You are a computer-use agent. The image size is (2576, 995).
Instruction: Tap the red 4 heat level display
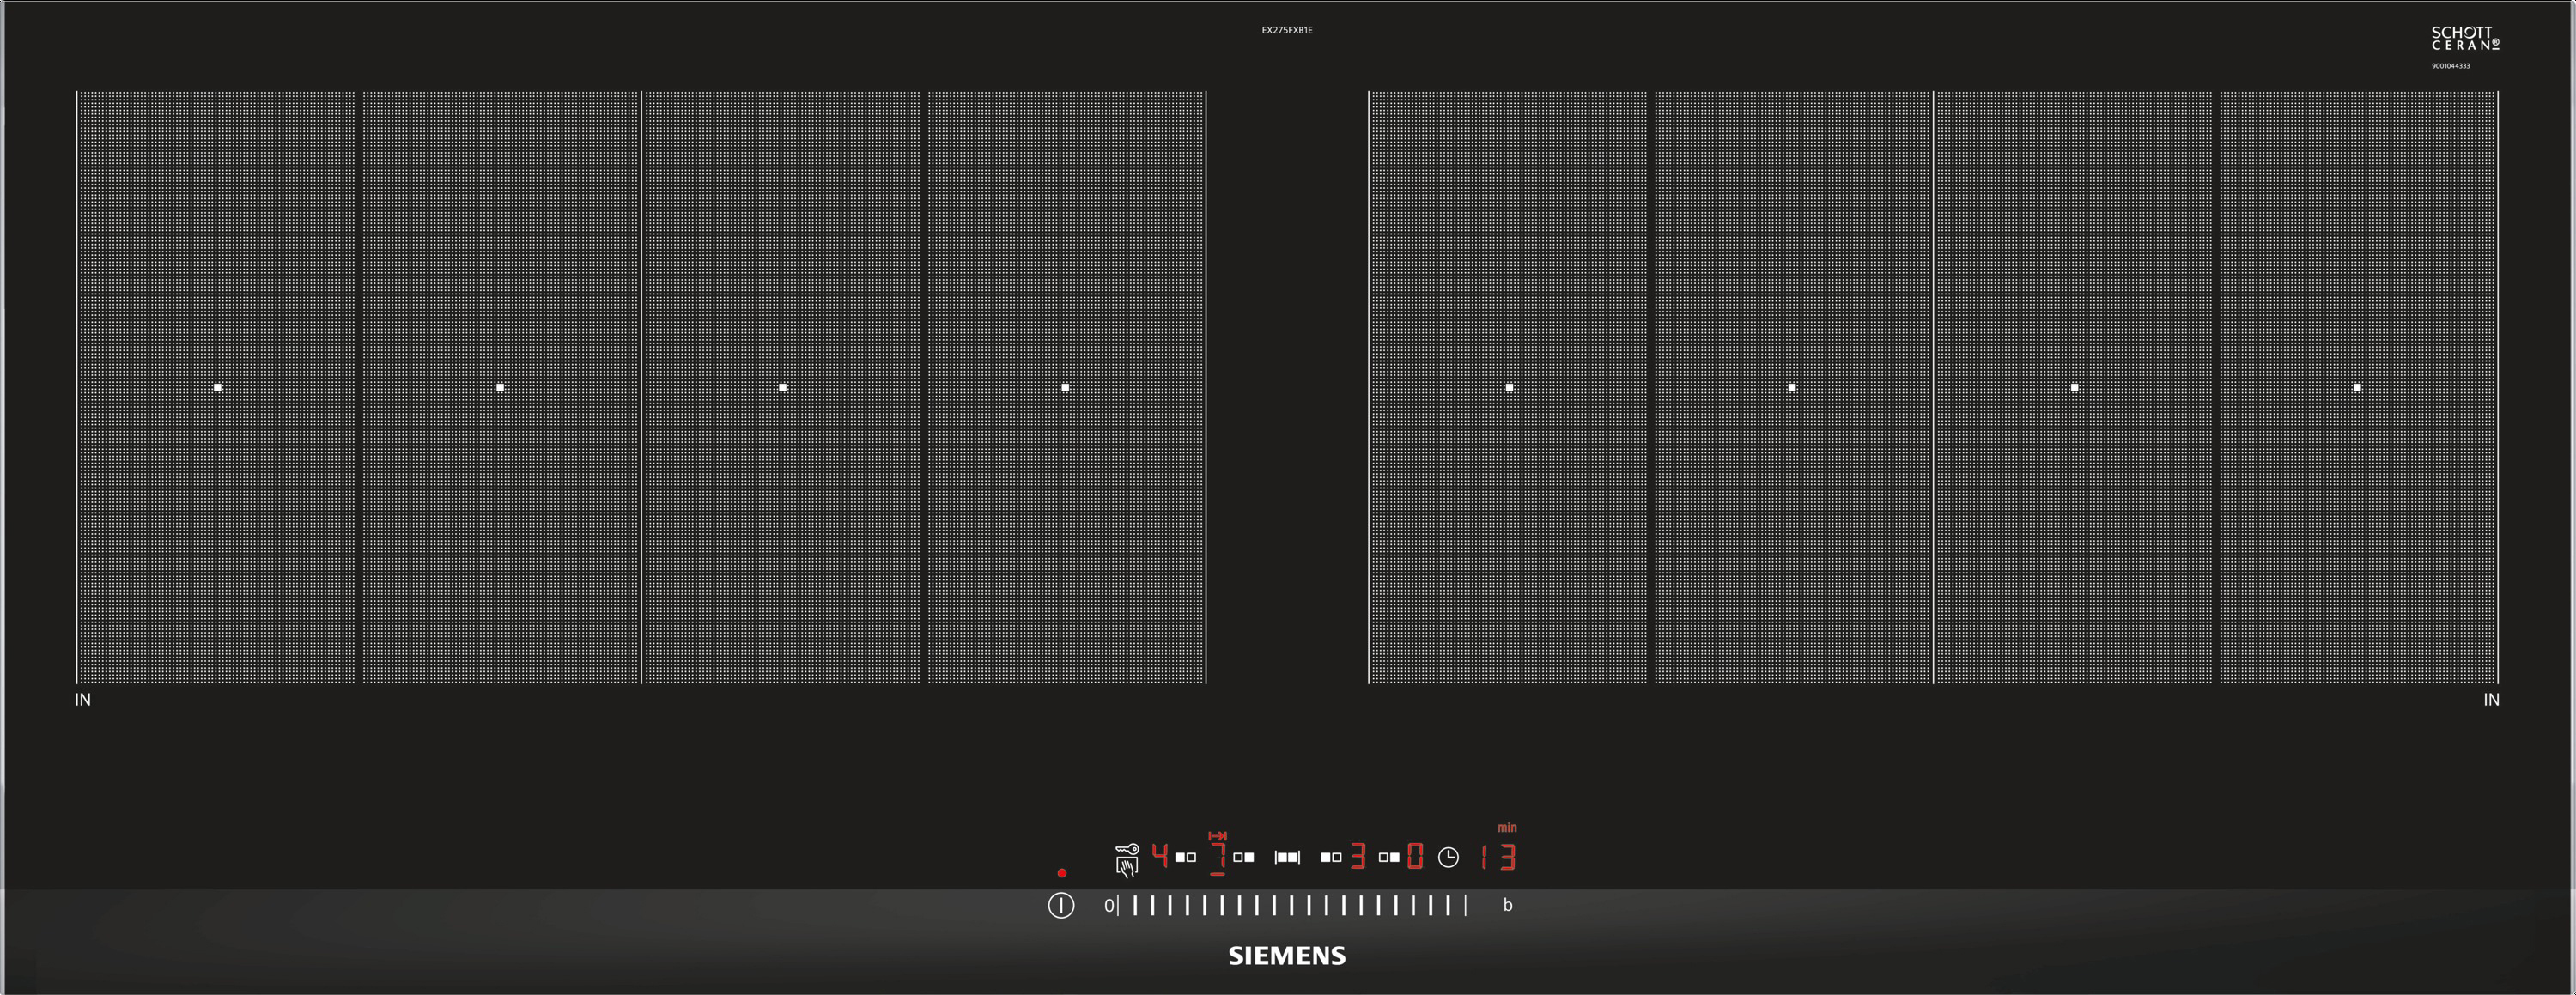(x=1160, y=855)
